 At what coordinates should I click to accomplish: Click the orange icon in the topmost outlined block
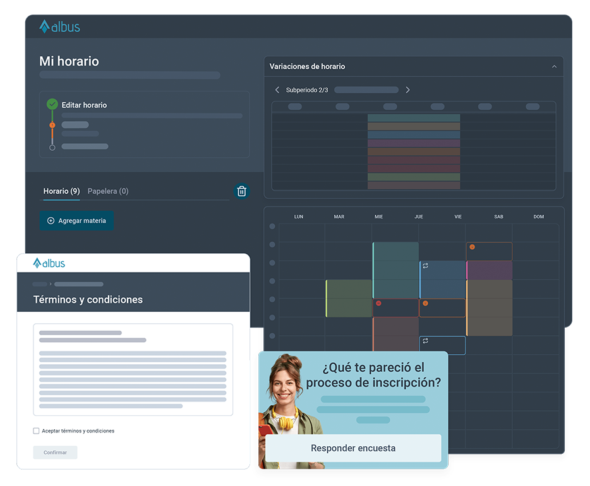[x=472, y=247]
